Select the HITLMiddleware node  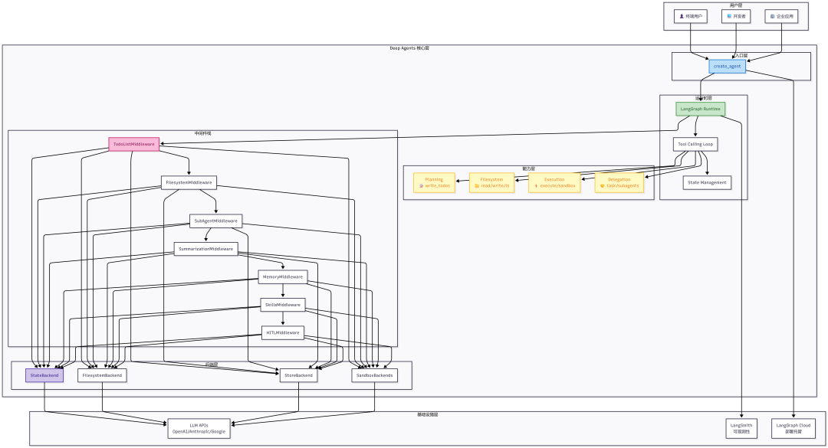(282, 332)
